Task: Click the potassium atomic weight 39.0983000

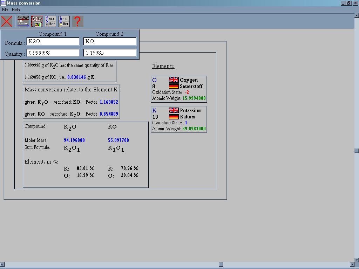Action: tap(194, 129)
